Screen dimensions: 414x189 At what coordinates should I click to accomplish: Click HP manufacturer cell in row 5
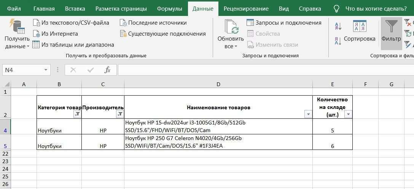103,142
